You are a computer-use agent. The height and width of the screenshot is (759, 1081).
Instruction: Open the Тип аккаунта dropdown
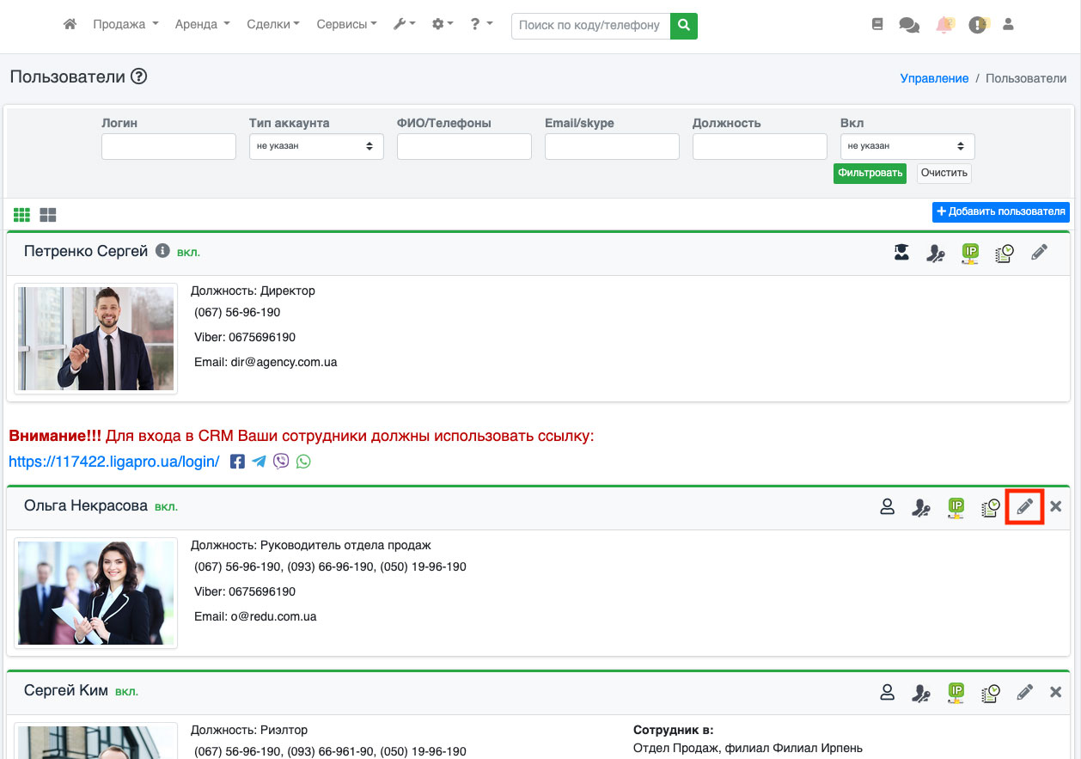(x=316, y=146)
